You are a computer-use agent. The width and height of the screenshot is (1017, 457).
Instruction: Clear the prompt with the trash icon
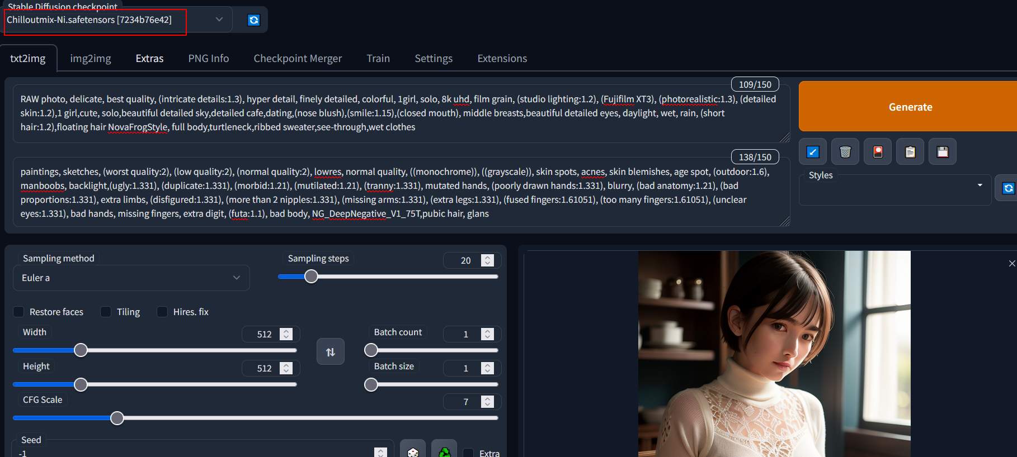pyautogui.click(x=845, y=152)
